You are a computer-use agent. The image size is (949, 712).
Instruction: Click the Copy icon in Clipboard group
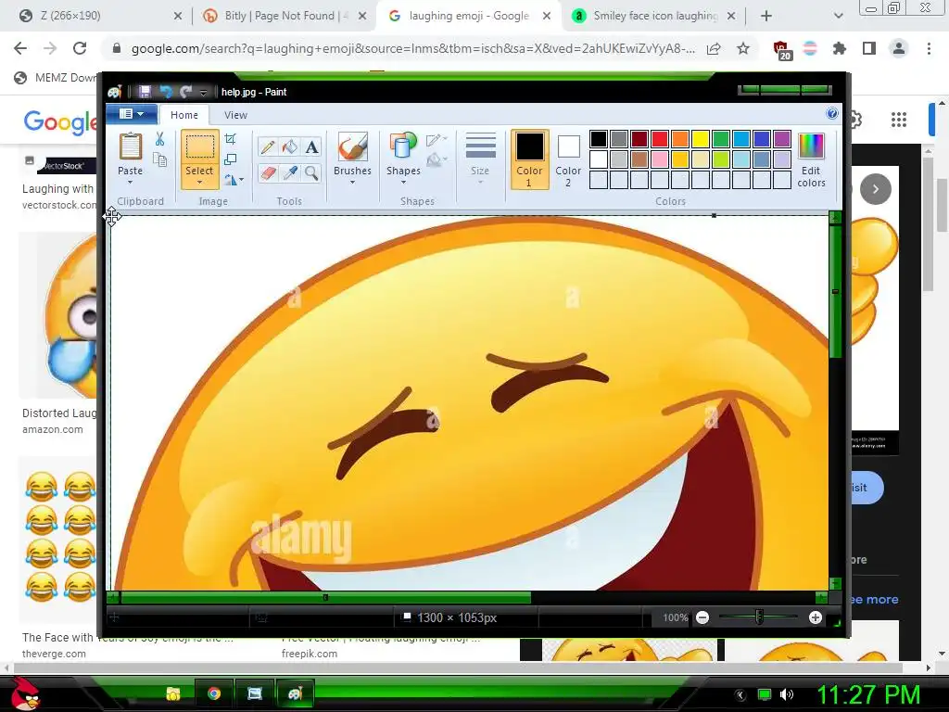pos(159,159)
